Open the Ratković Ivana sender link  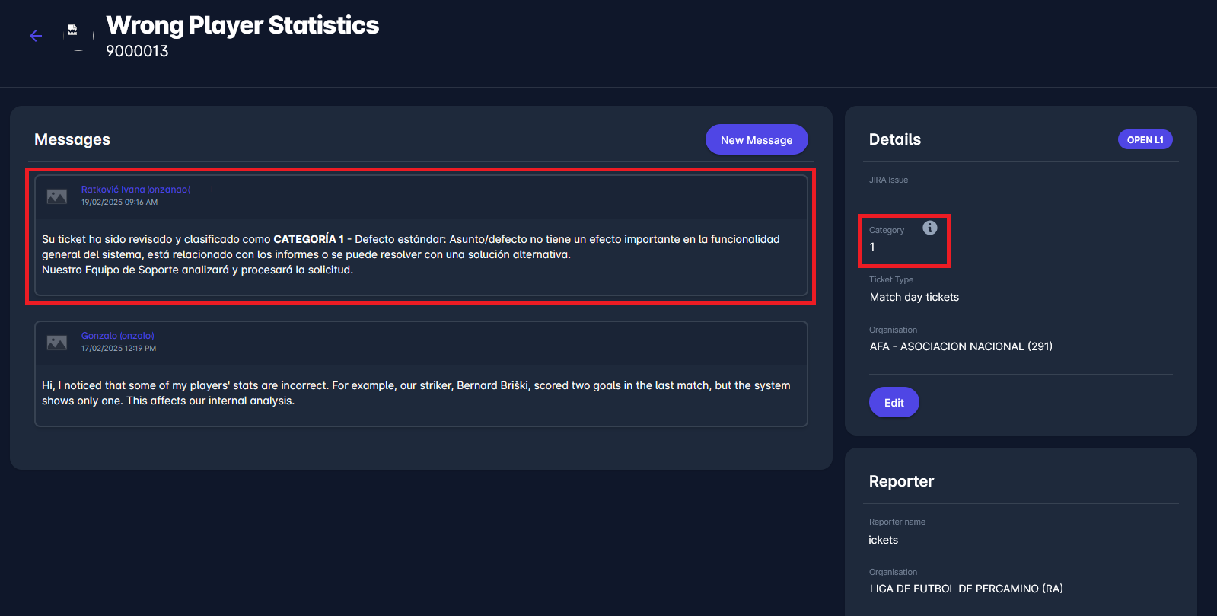[x=135, y=190]
